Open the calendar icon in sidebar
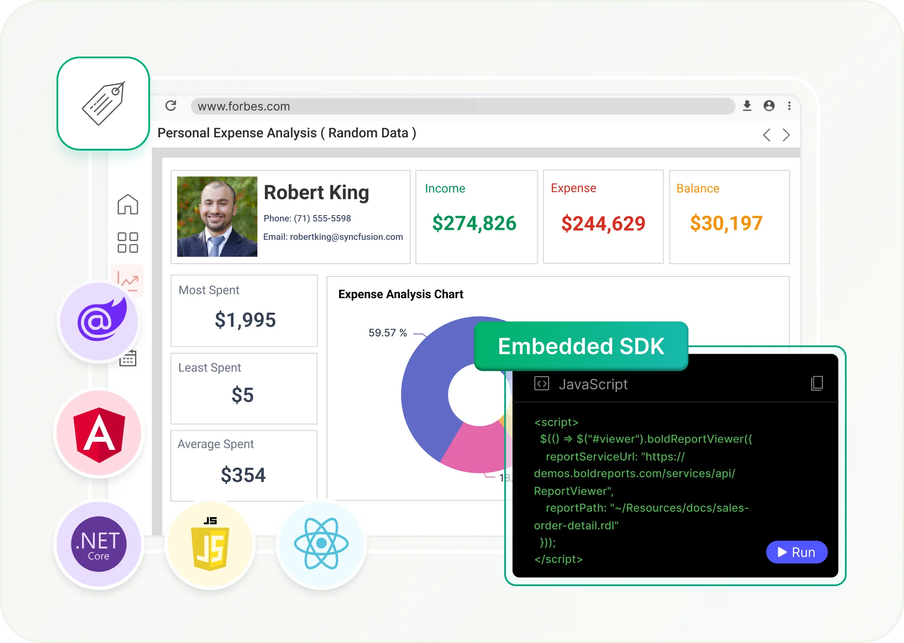Screen dimensions: 904x643 tap(128, 358)
